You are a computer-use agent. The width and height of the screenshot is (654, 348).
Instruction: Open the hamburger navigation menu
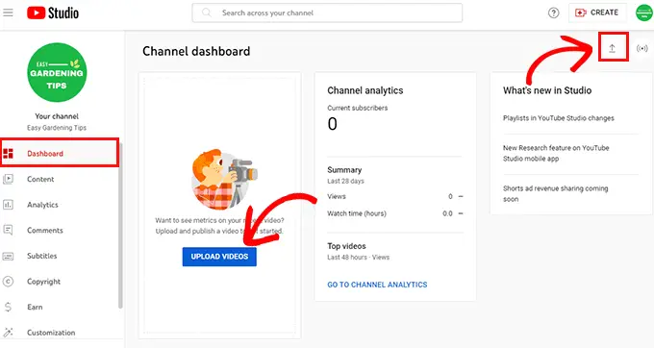click(8, 12)
